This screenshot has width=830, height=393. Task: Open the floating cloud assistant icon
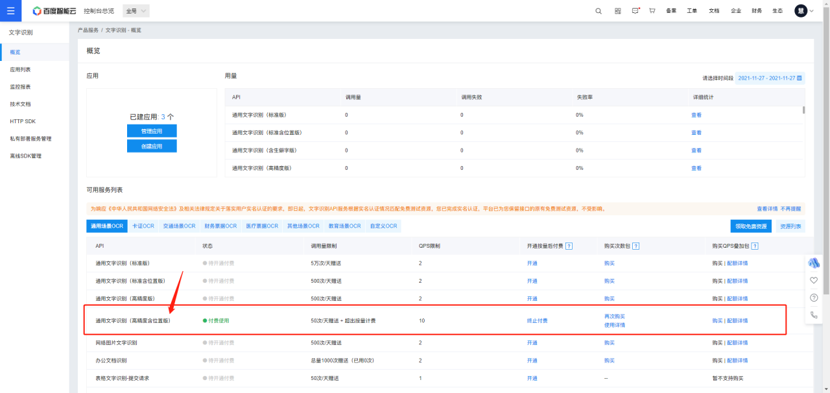[814, 263]
